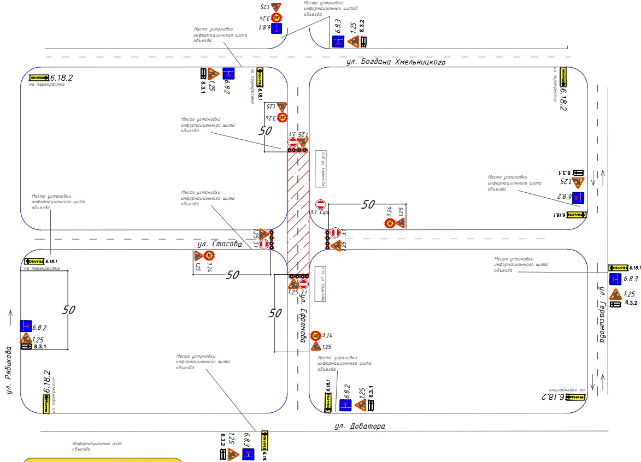The height and width of the screenshot is (462, 641).
Task: Select the blue 6.8.1 sign at top
Action: [x=277, y=28]
